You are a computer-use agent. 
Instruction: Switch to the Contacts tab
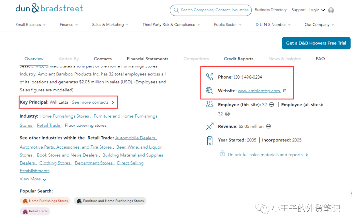103,59
